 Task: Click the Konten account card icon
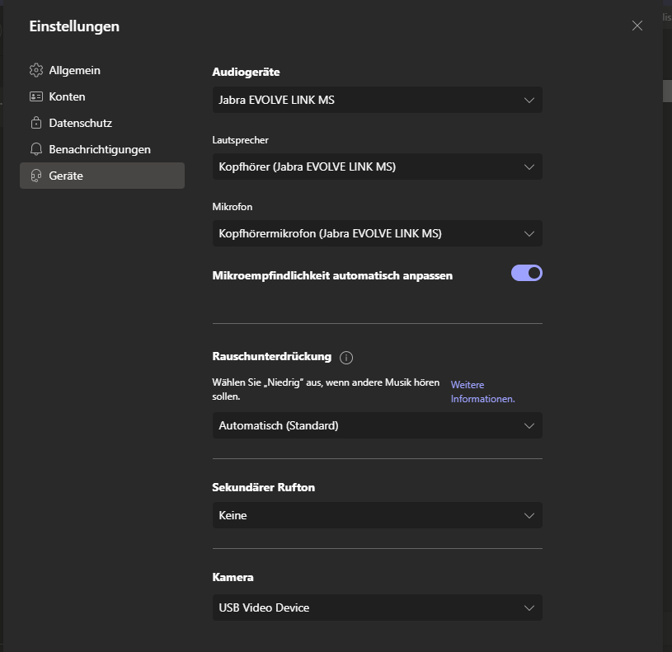pyautogui.click(x=36, y=96)
